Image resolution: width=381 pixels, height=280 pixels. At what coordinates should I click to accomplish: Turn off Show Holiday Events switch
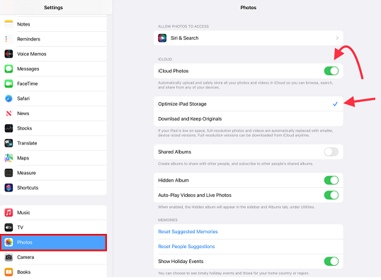pos(331,262)
